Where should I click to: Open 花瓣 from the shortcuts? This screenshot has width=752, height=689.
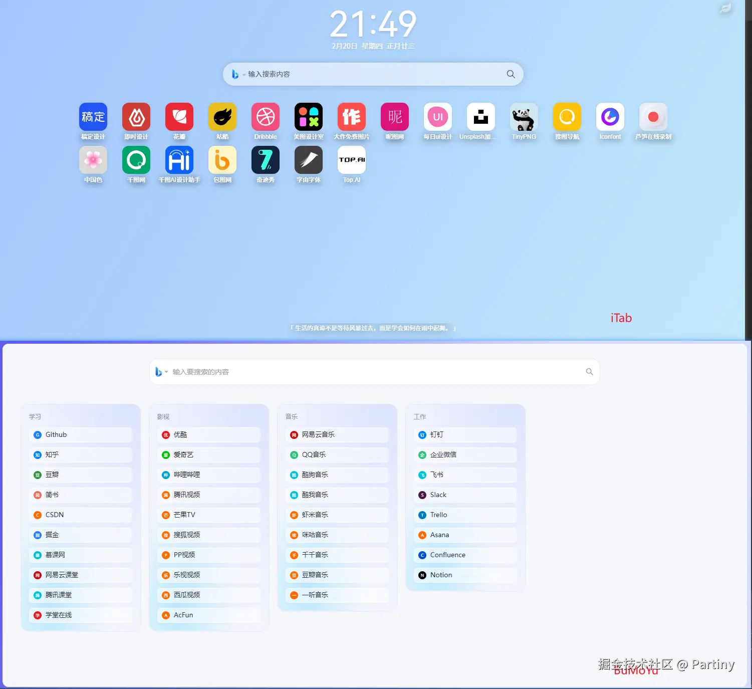[179, 116]
